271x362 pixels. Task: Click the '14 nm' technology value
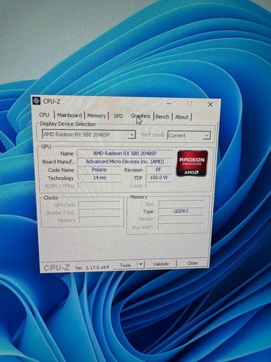pos(99,178)
